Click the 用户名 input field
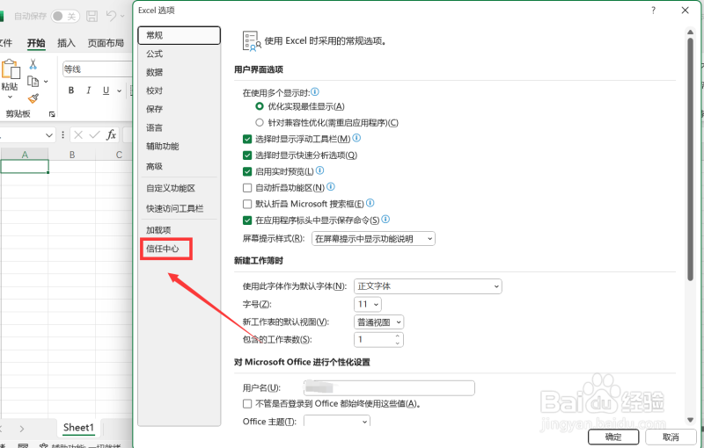 click(x=389, y=388)
